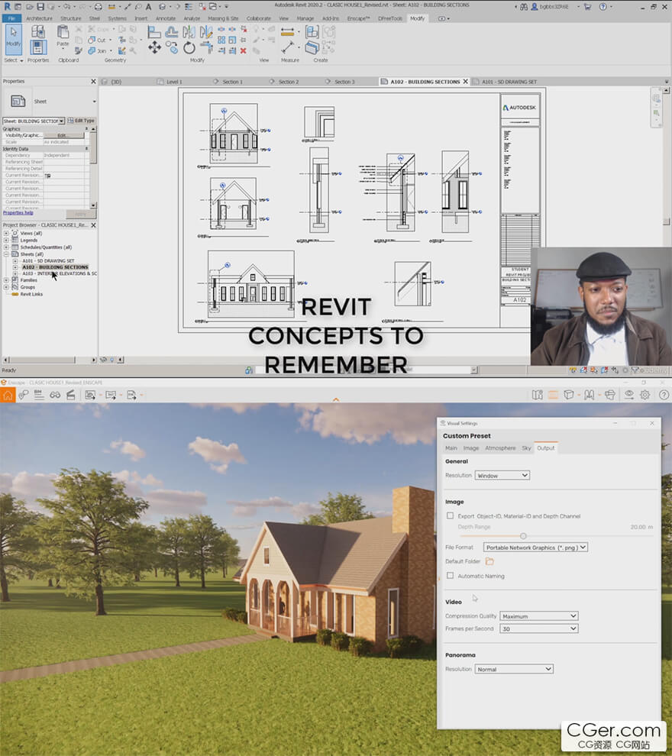
Task: Expand the Views (all) tree node
Action: 6,234
